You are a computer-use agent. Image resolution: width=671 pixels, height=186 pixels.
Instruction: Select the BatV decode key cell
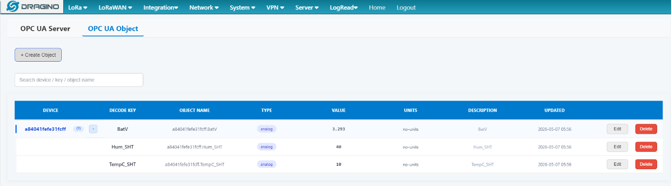pyautogui.click(x=123, y=129)
